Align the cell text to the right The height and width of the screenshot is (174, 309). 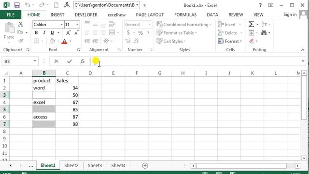tap(103, 32)
